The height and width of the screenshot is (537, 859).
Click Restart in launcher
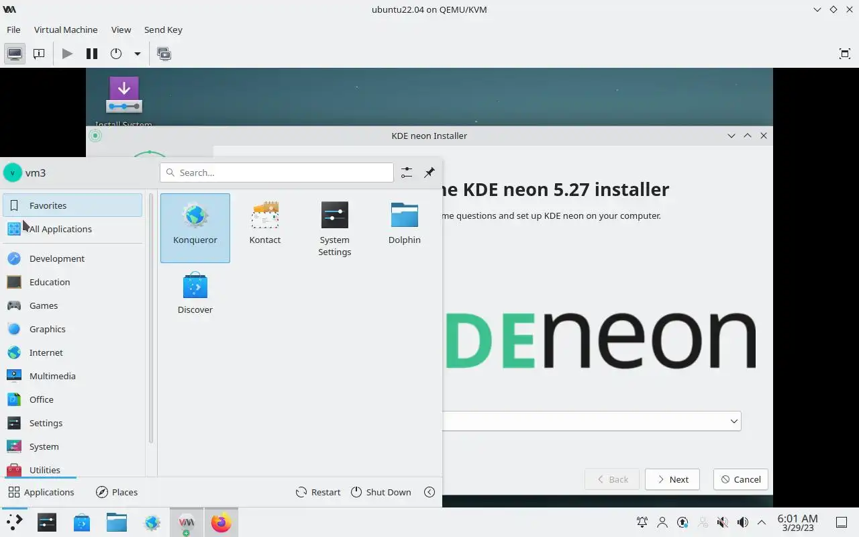point(318,492)
